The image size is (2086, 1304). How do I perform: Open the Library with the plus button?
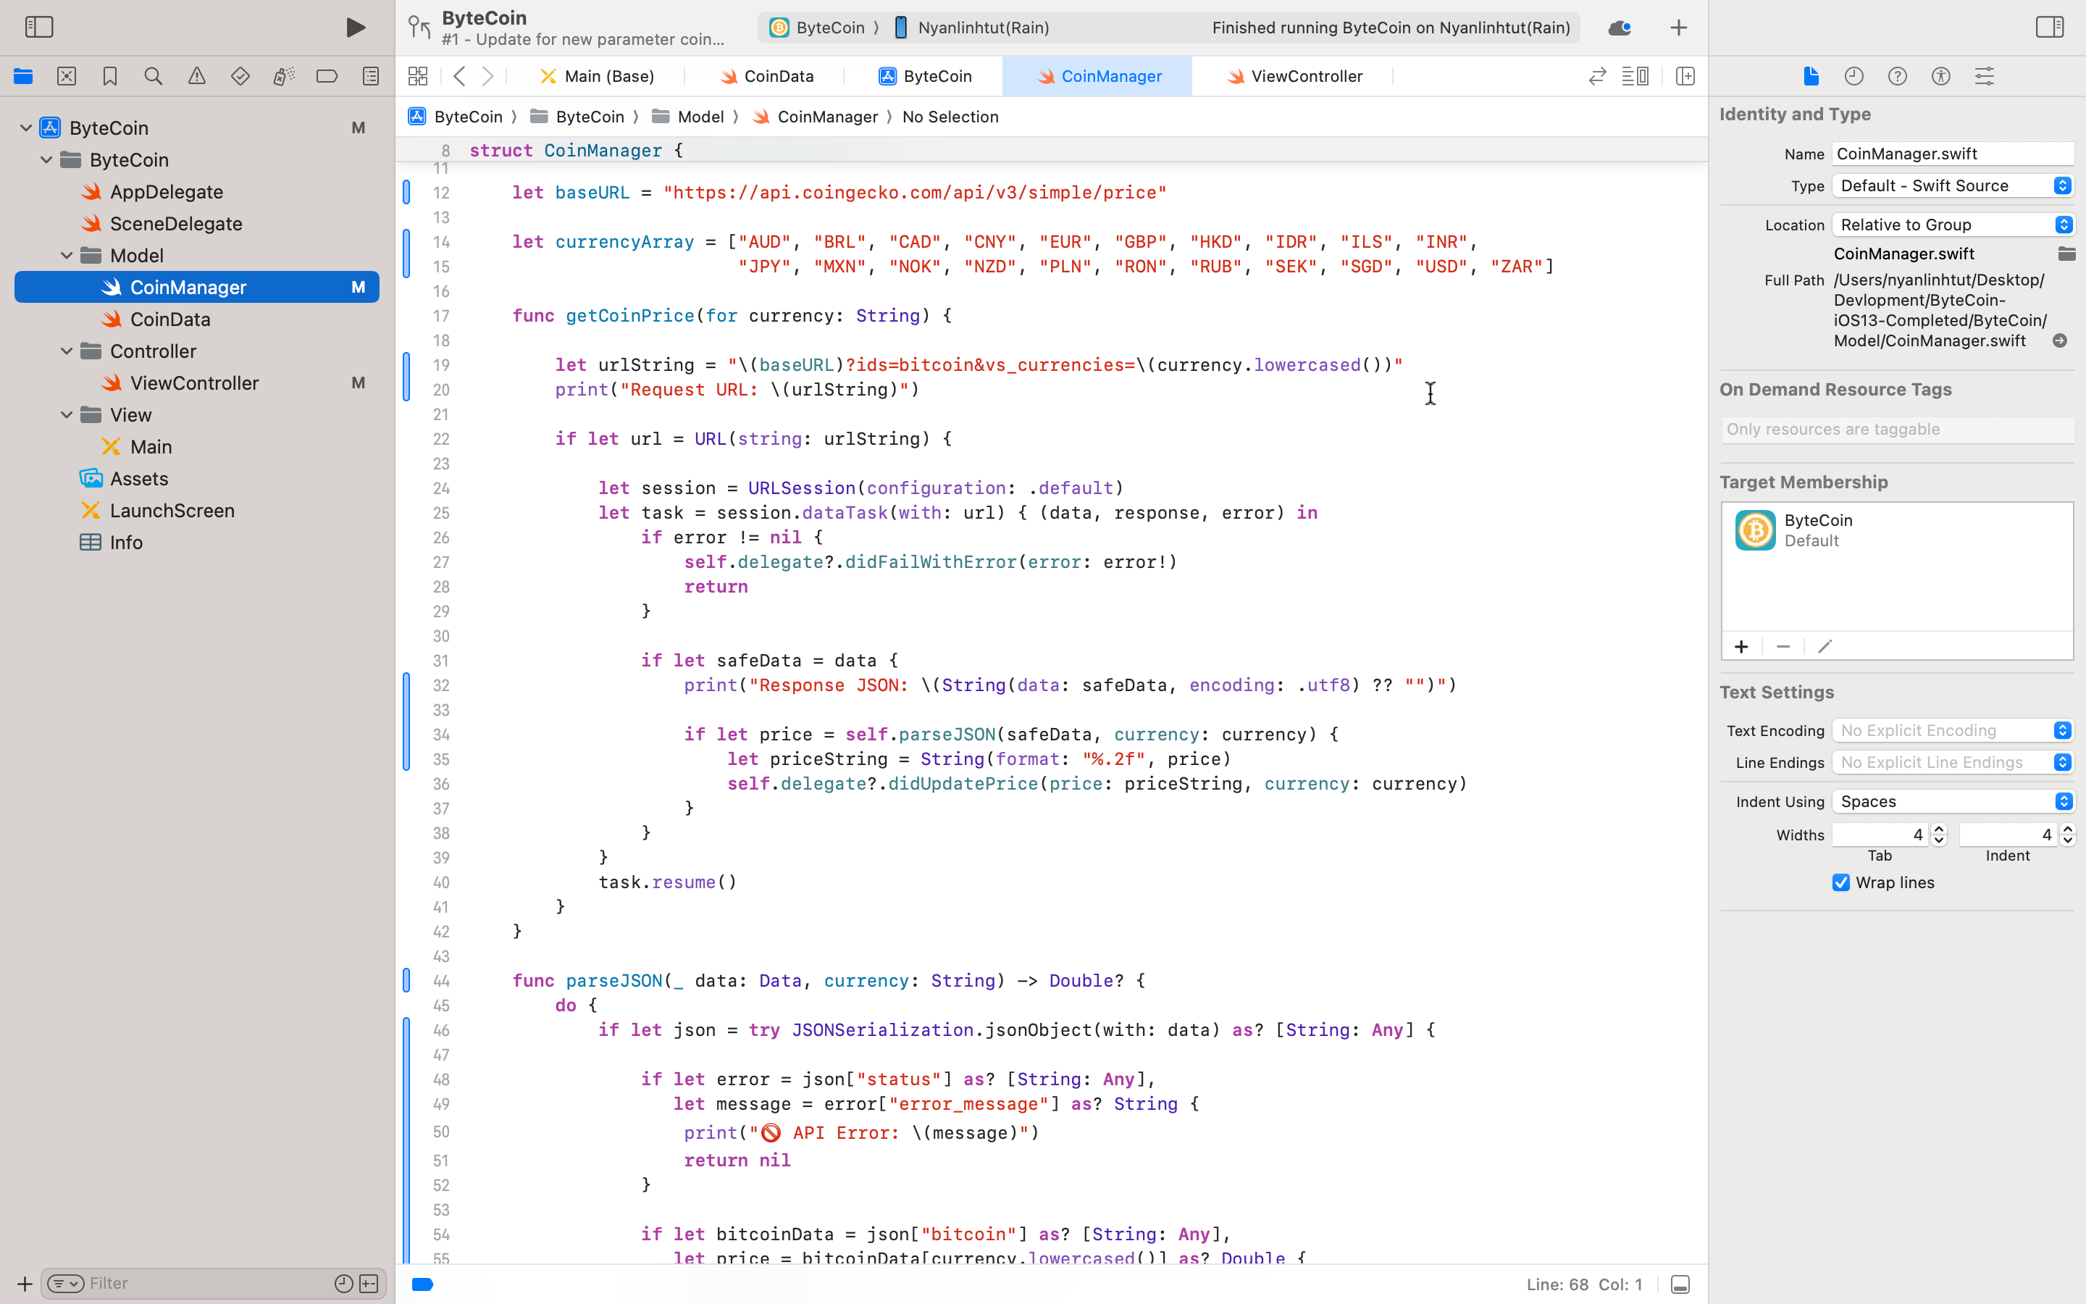1678,28
